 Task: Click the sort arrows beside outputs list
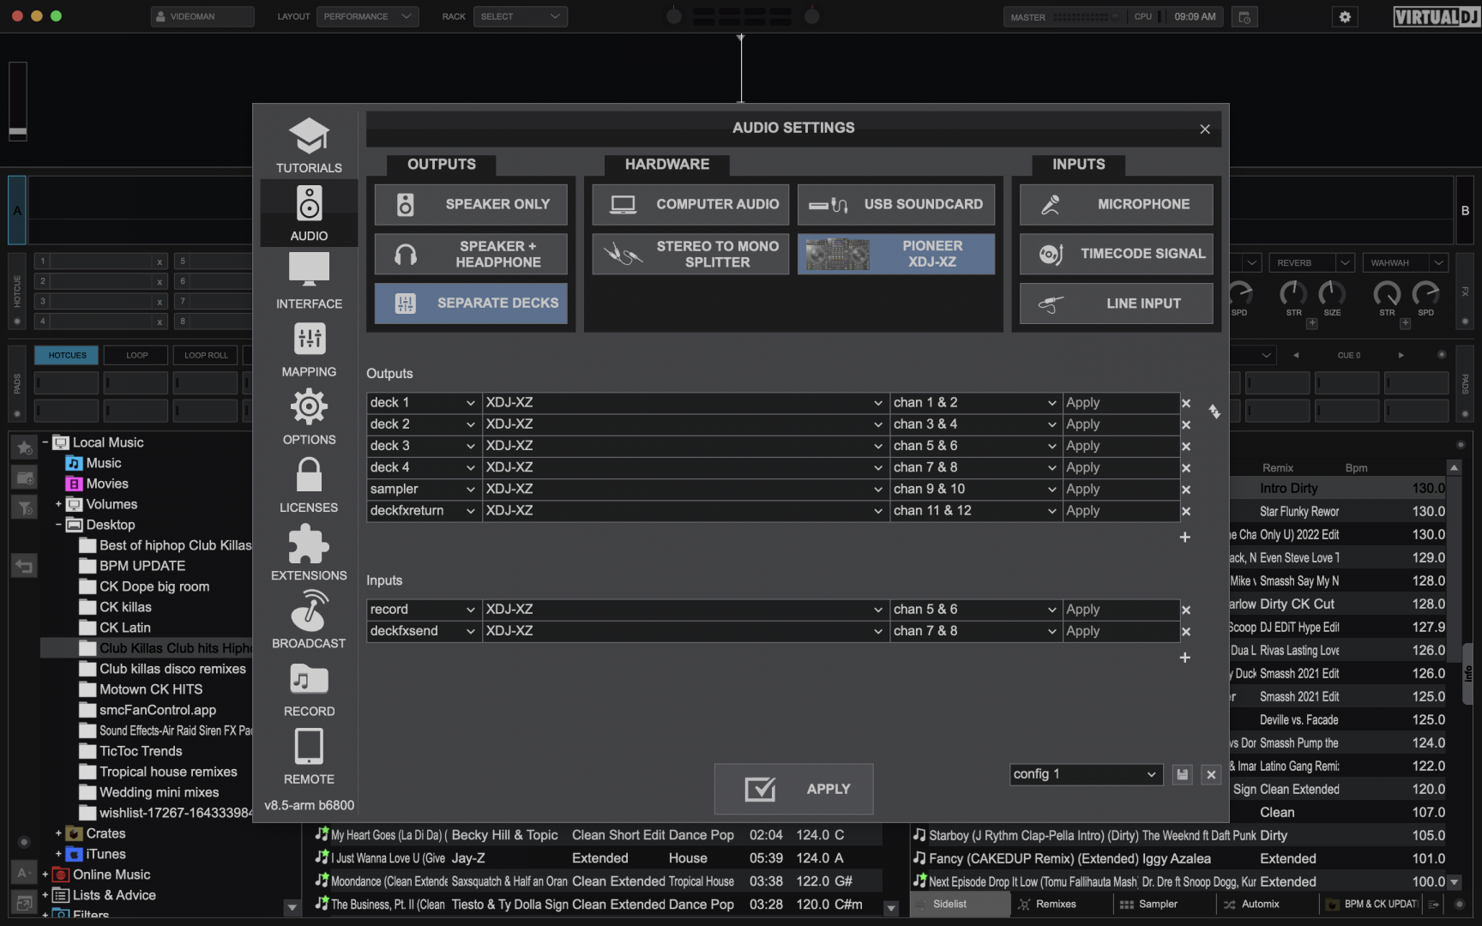1214,412
